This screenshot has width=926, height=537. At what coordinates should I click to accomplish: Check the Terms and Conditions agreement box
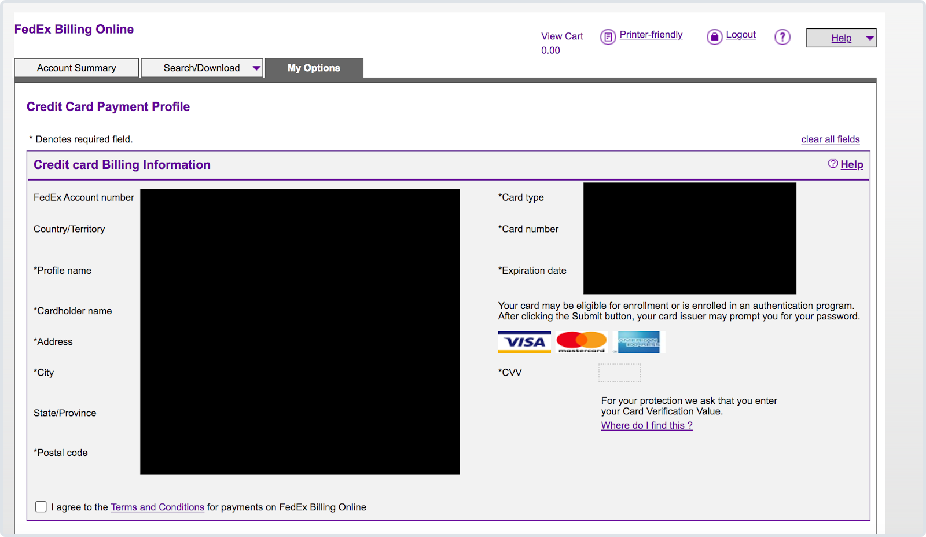click(x=41, y=507)
